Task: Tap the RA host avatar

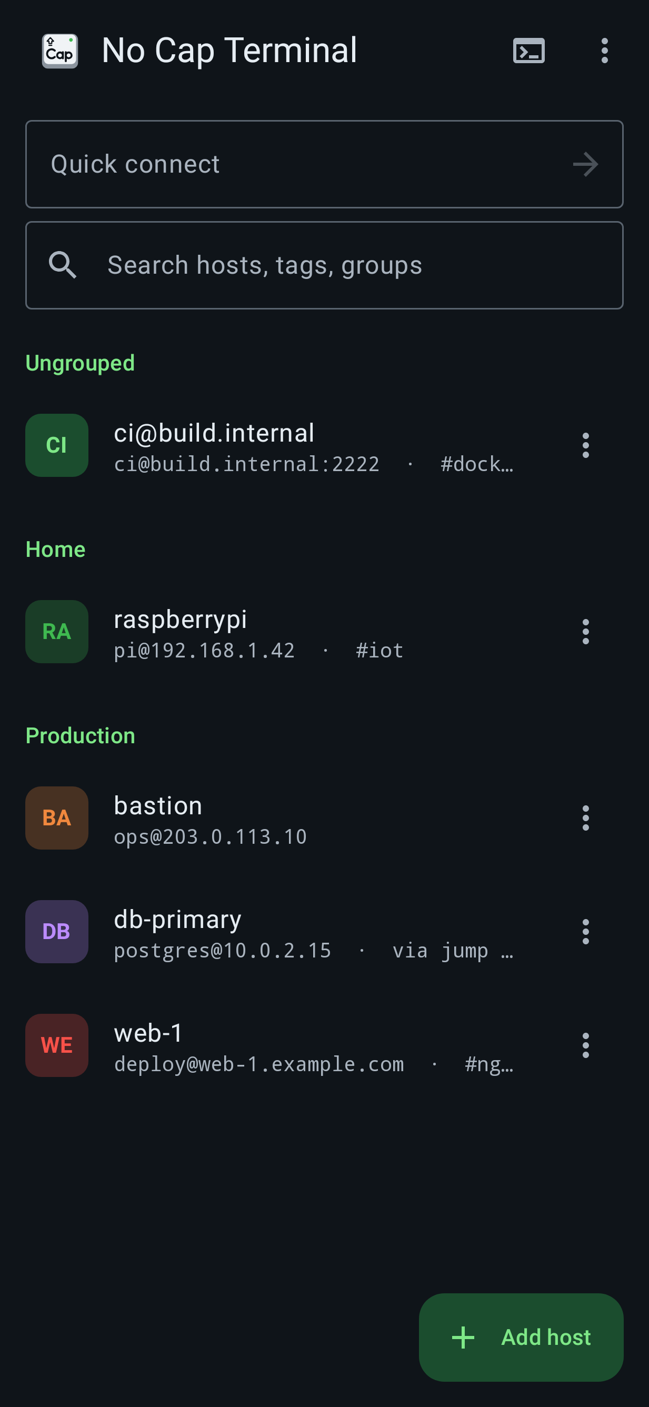Action: point(57,632)
